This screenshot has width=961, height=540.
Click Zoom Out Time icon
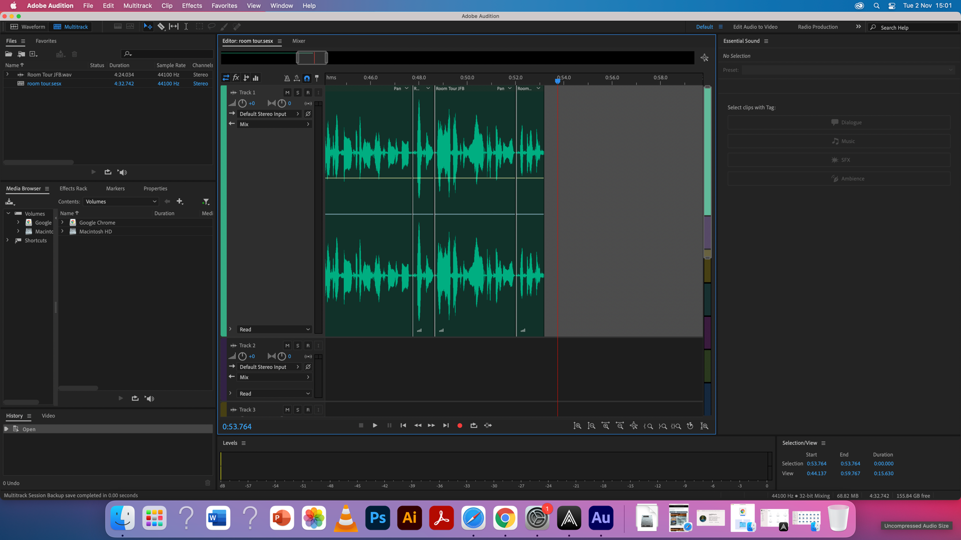(x=620, y=426)
